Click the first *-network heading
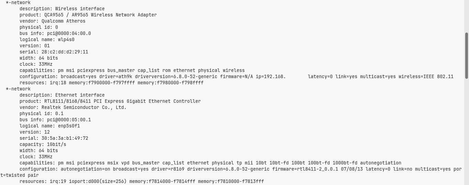The width and height of the screenshot is (469, 185). coord(18,3)
